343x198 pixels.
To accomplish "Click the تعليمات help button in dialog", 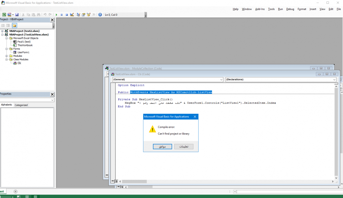I will [x=184, y=147].
